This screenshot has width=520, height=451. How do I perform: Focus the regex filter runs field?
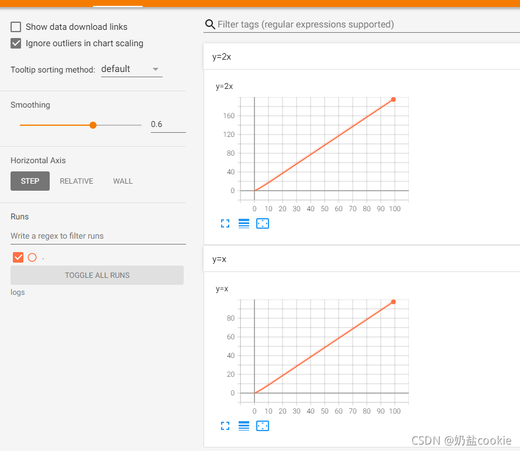[x=98, y=236]
